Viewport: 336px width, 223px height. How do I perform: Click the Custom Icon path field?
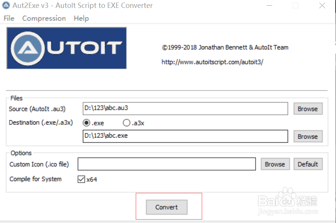pos(167,164)
